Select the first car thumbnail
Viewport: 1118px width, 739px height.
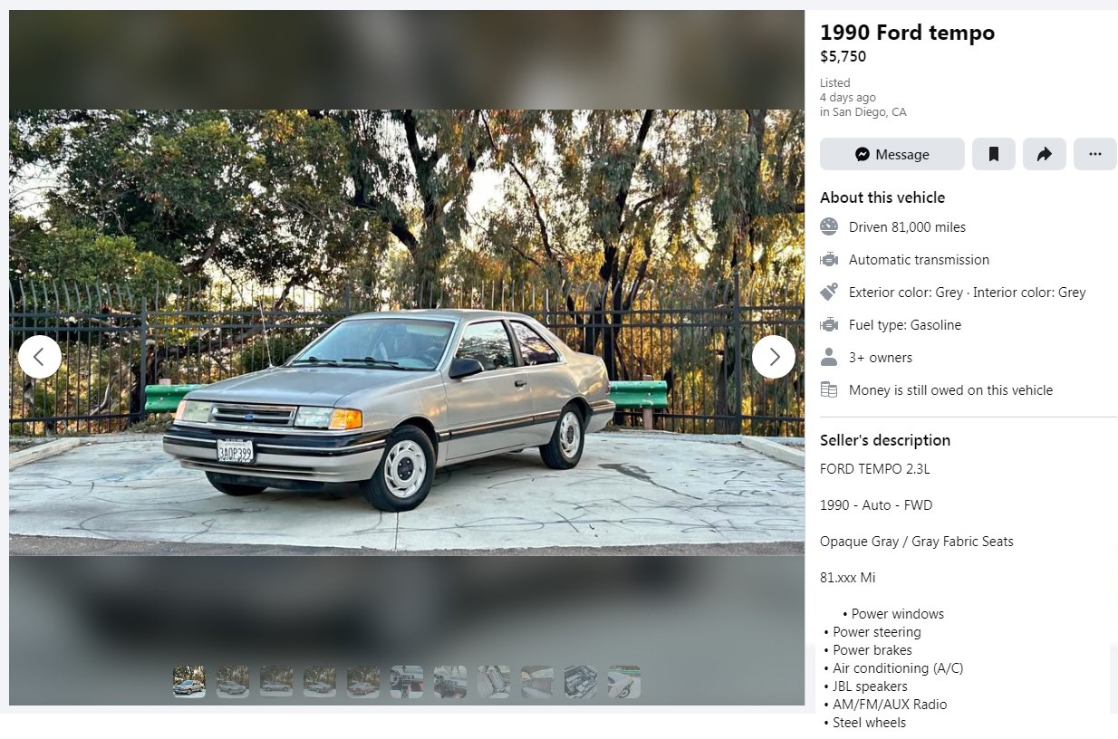tap(189, 682)
